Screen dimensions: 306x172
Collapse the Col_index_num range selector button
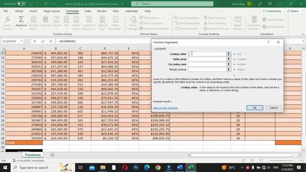[229, 64]
